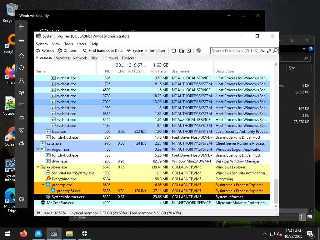The image size is (320, 240).
Task: Click the File Explorer help question icon
Action: click(311, 49)
